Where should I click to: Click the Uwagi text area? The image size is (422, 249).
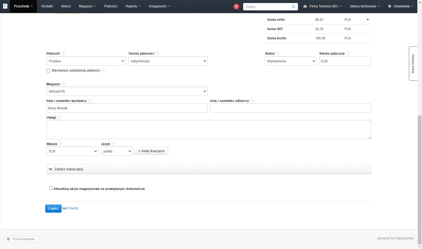tap(209, 130)
